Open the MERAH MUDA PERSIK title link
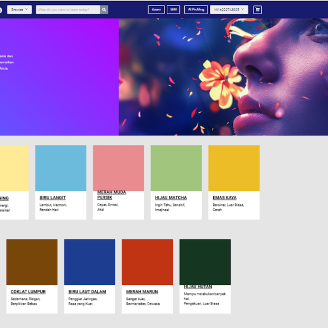Image resolution: width=328 pixels, height=328 pixels. point(112,195)
